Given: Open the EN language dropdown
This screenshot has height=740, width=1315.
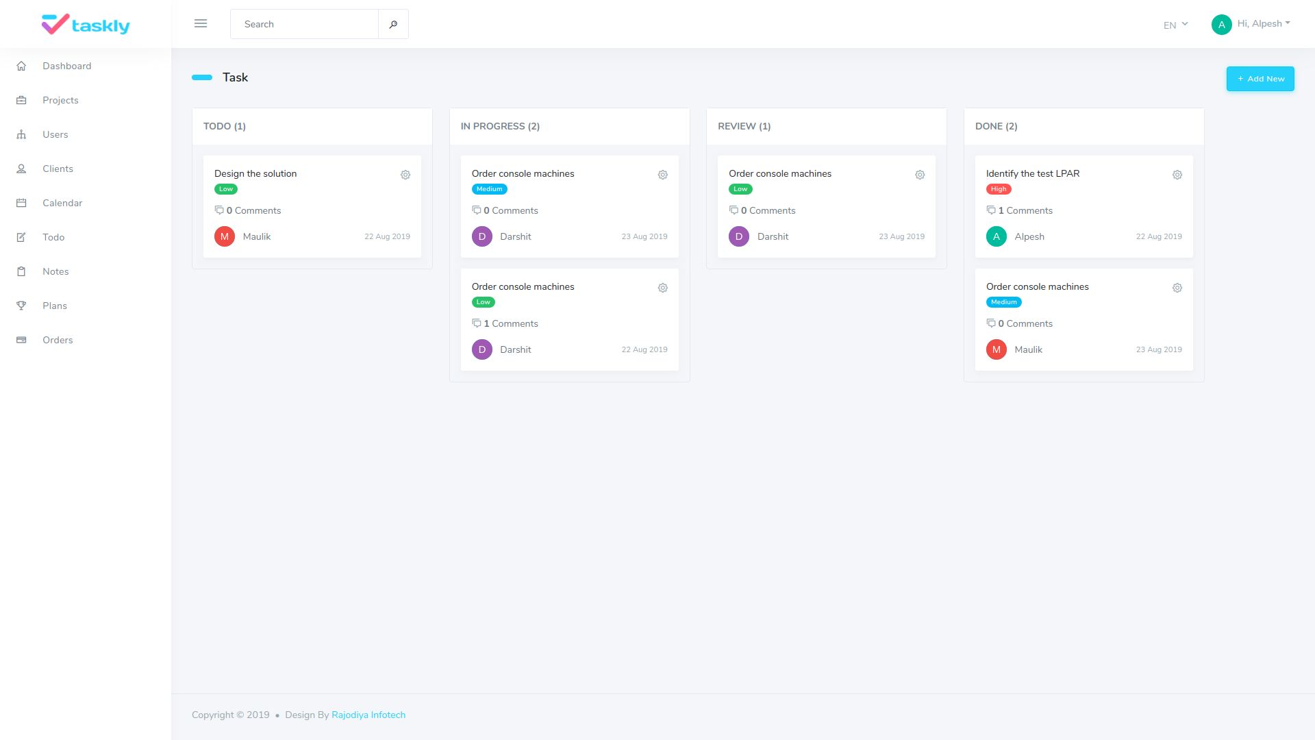Looking at the screenshot, I should tap(1175, 25).
